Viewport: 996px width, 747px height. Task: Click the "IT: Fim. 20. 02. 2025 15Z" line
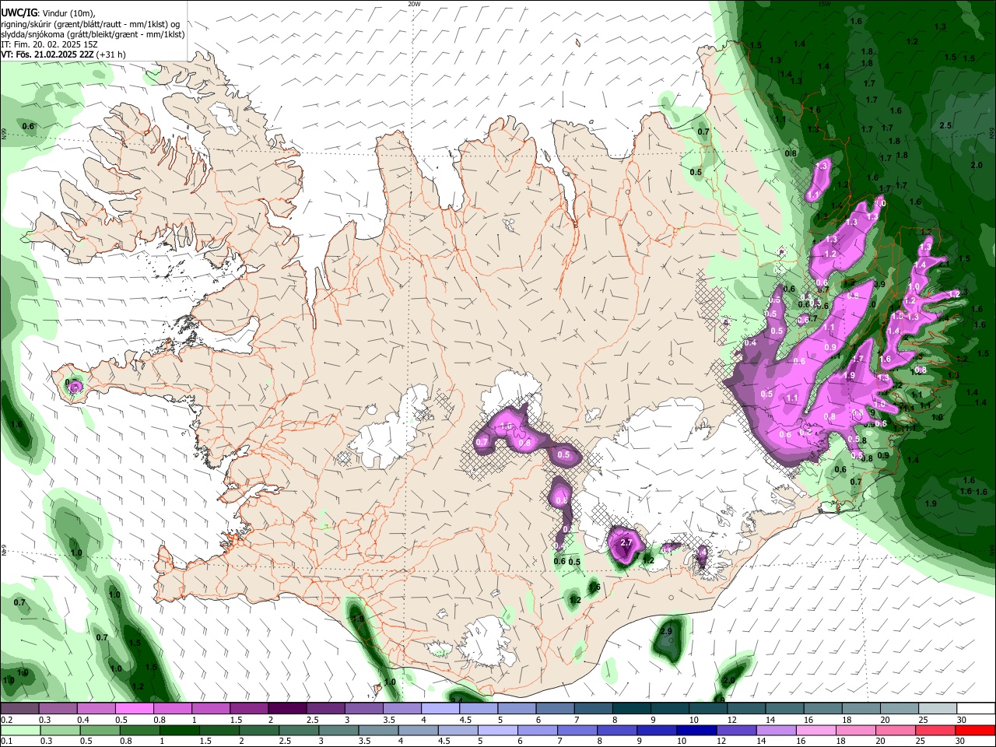coord(49,44)
